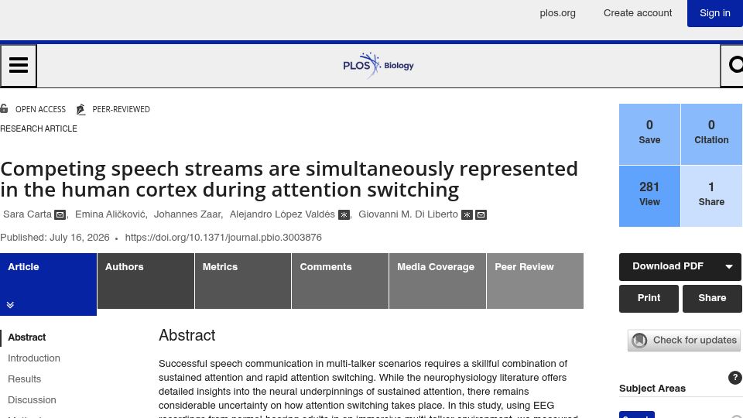Screen dimensions: 743x418
Task: Click the PEER-REVIEWED label
Action: tap(122, 109)
